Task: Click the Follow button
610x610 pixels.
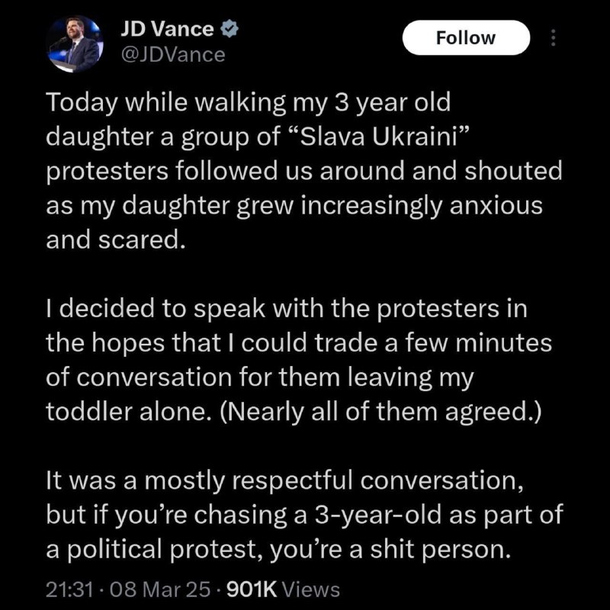Action: point(466,37)
